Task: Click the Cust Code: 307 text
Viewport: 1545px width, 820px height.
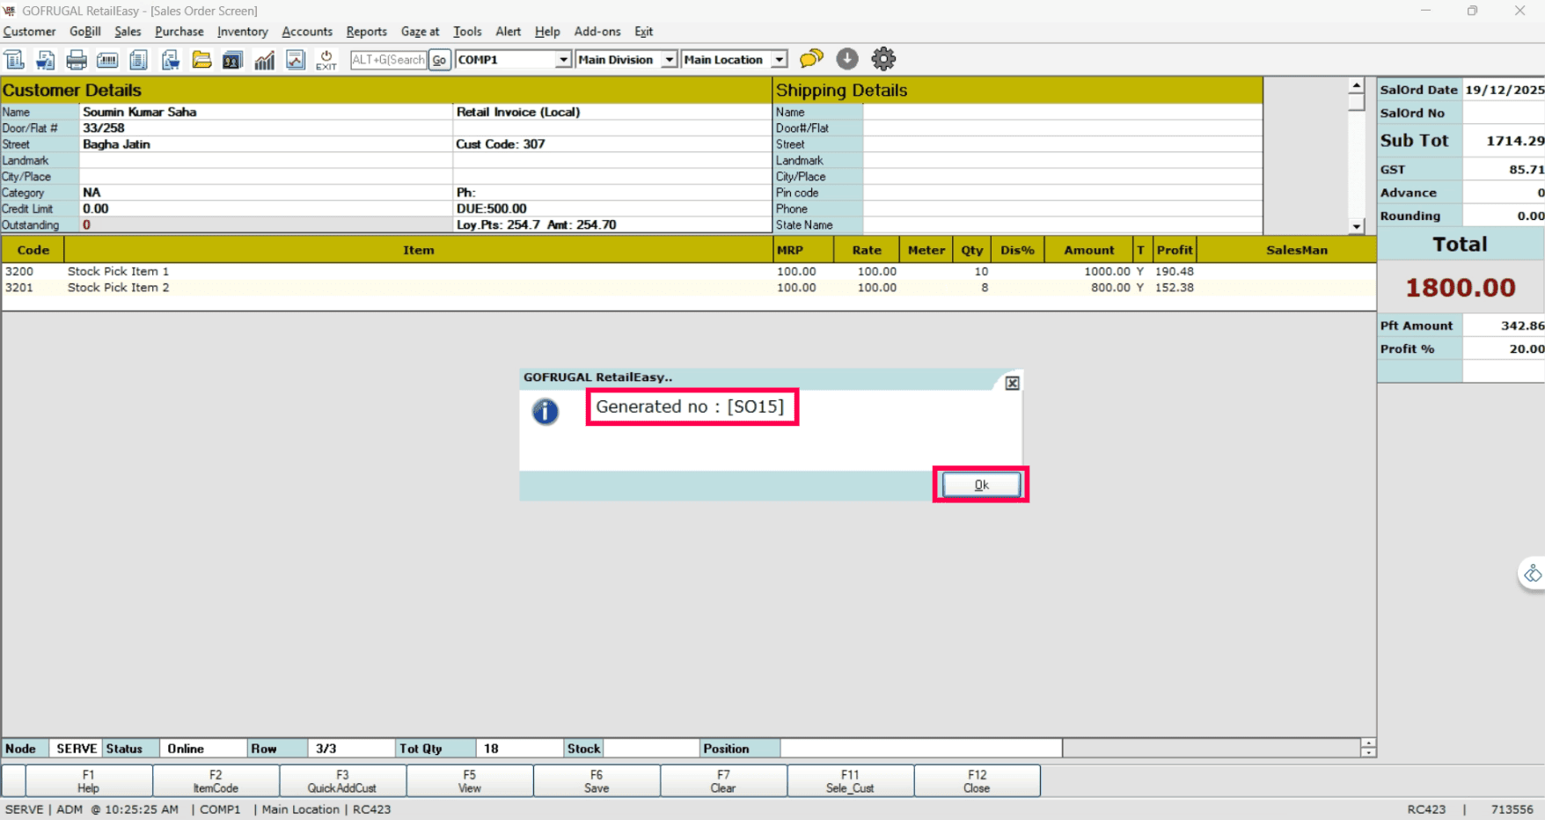Action: (x=501, y=144)
